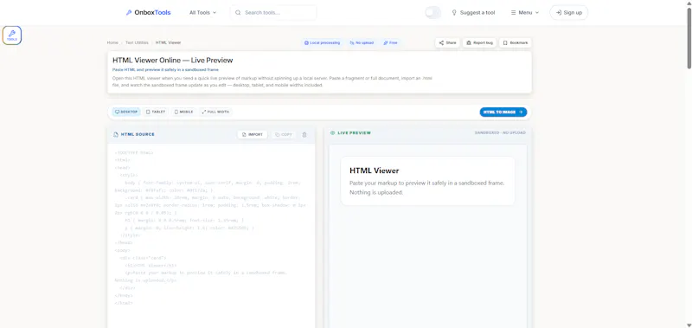Click the Sandboxed - No Upload label
This screenshot has height=328, width=692.
click(x=500, y=132)
